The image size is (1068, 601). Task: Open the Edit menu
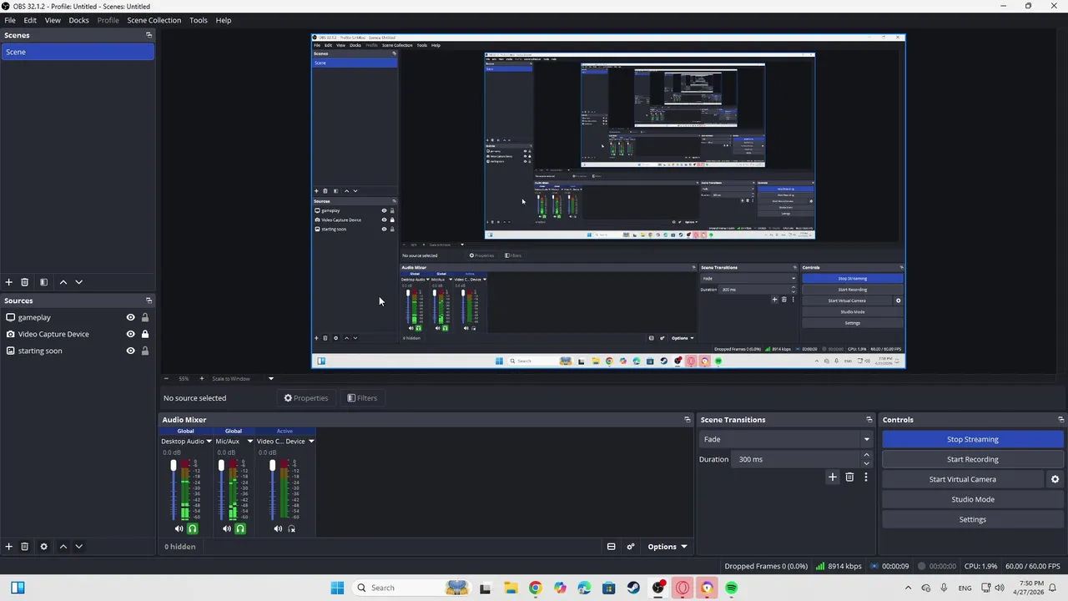point(30,20)
